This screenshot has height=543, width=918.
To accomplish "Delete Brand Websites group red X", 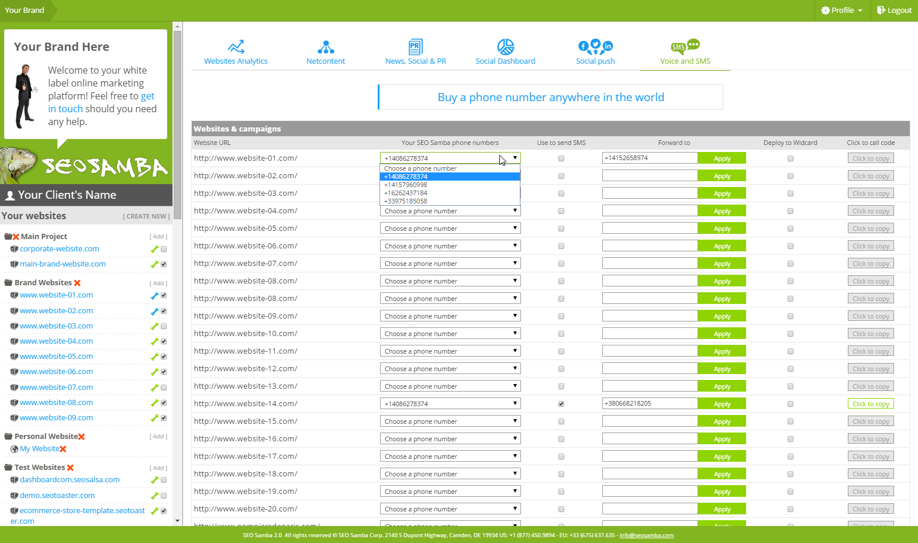I will [77, 283].
